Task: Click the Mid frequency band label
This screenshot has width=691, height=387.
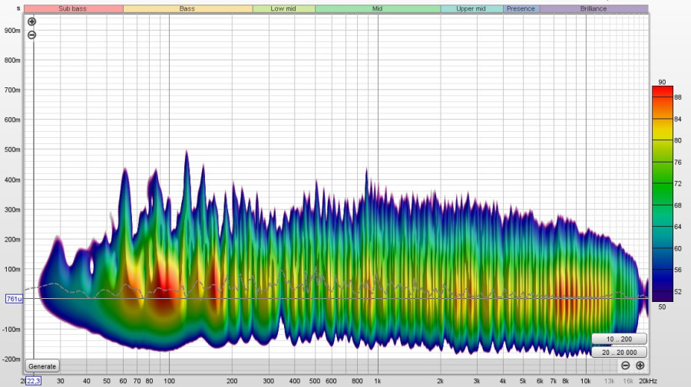Action: point(377,8)
